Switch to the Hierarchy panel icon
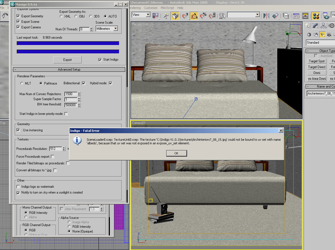The height and width of the screenshot is (250, 335). [323, 26]
